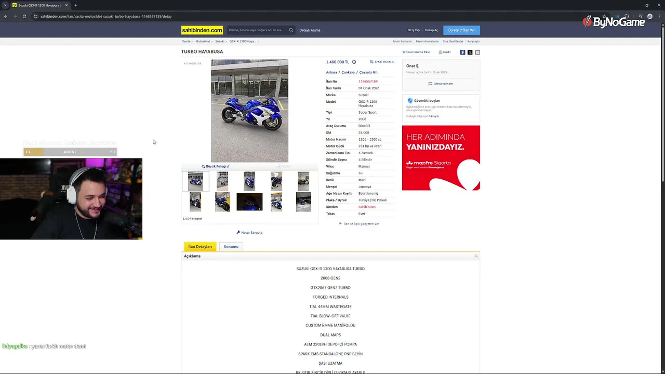Click Çayyolu Mh. location link

pyautogui.click(x=369, y=72)
